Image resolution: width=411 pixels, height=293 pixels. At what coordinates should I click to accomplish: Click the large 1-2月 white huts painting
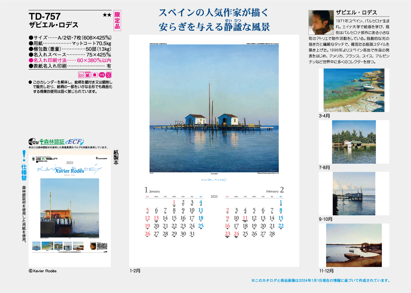point(214,108)
